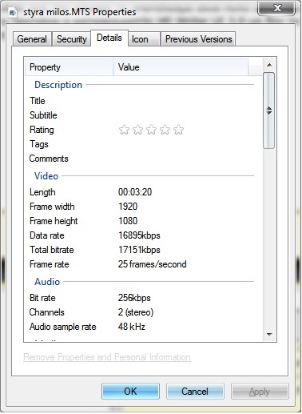Click the Description section heading
The width and height of the screenshot is (302, 414).
58,85
